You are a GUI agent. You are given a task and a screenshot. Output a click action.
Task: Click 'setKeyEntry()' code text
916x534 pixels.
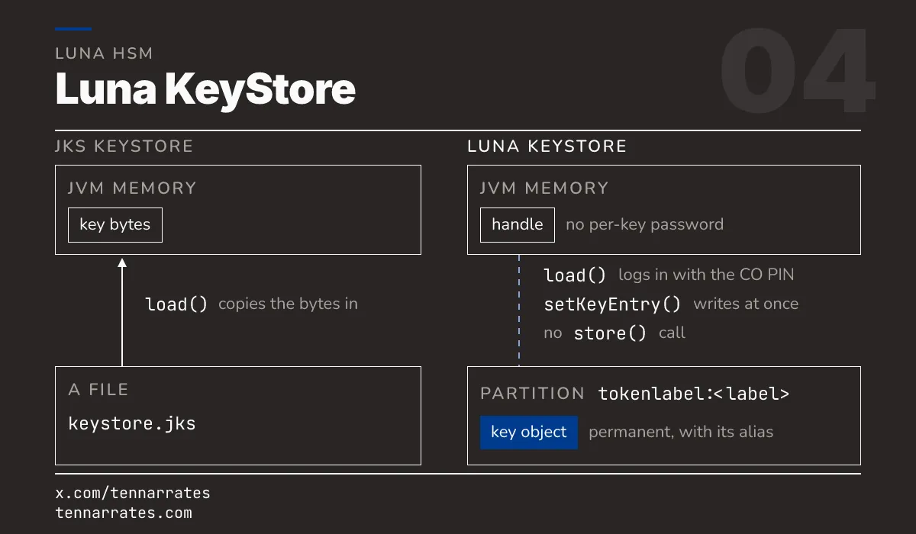613,304
